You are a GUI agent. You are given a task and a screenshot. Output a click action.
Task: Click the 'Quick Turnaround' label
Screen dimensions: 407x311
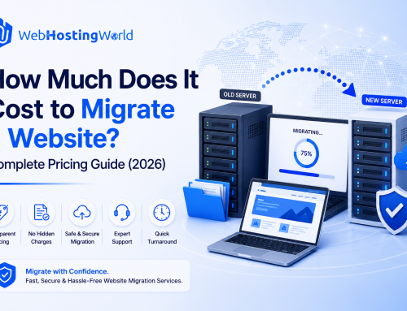tap(162, 238)
